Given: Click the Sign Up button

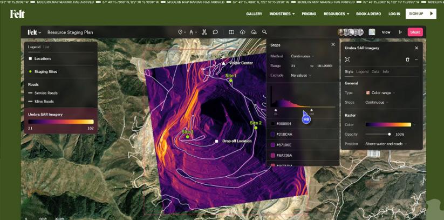Looking at the screenshot, I should 421,14.
